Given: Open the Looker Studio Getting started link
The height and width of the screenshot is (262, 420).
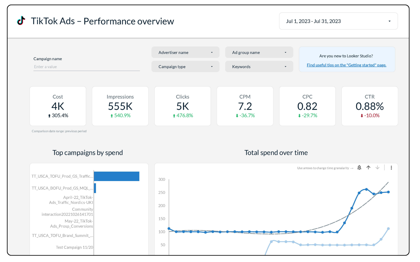Looking at the screenshot, I should click(346, 65).
